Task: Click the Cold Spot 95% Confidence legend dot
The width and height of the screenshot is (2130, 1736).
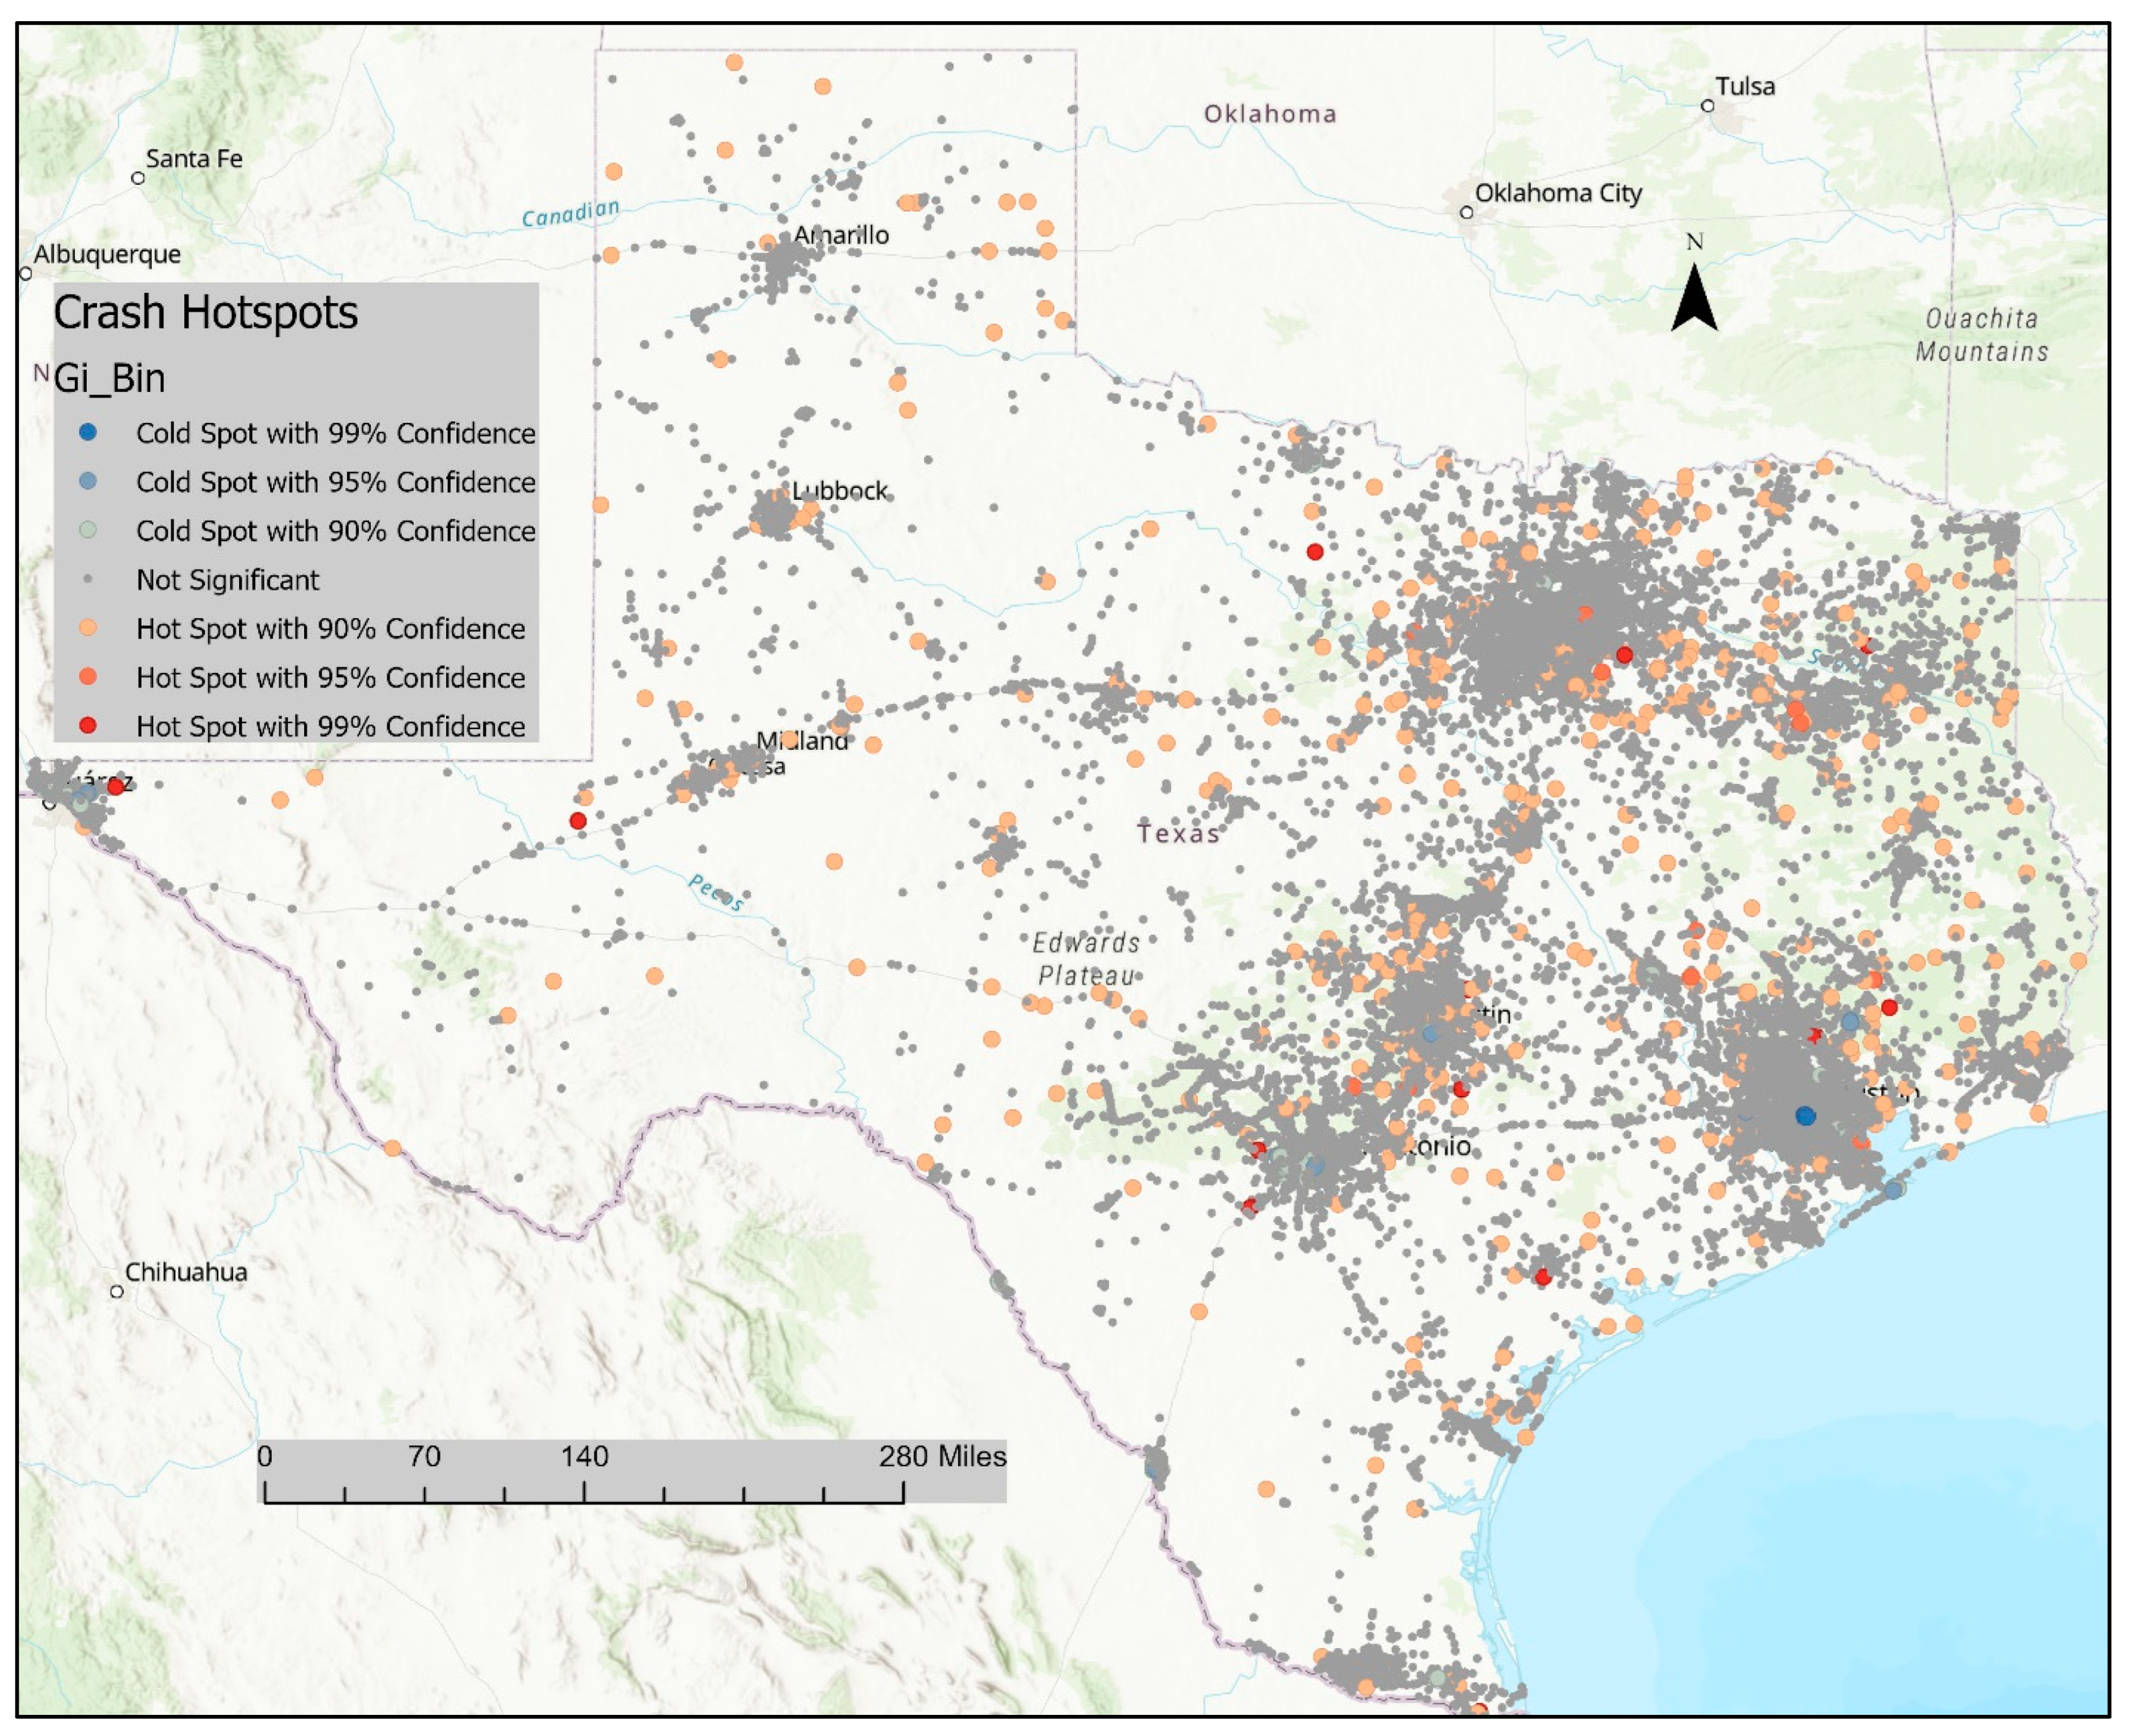Action: [88, 481]
